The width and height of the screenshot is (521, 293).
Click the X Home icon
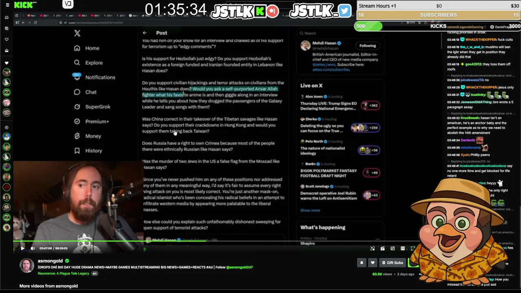pyautogui.click(x=77, y=48)
